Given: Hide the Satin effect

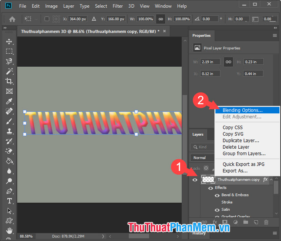Looking at the screenshot, I should click(217, 210).
